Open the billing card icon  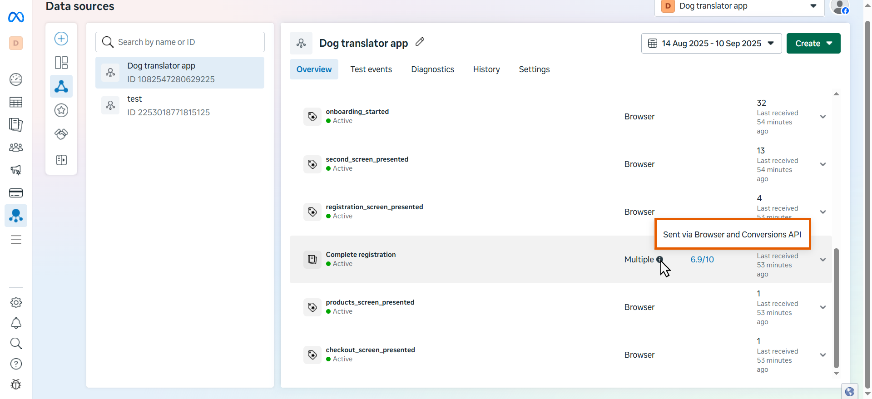click(x=16, y=193)
